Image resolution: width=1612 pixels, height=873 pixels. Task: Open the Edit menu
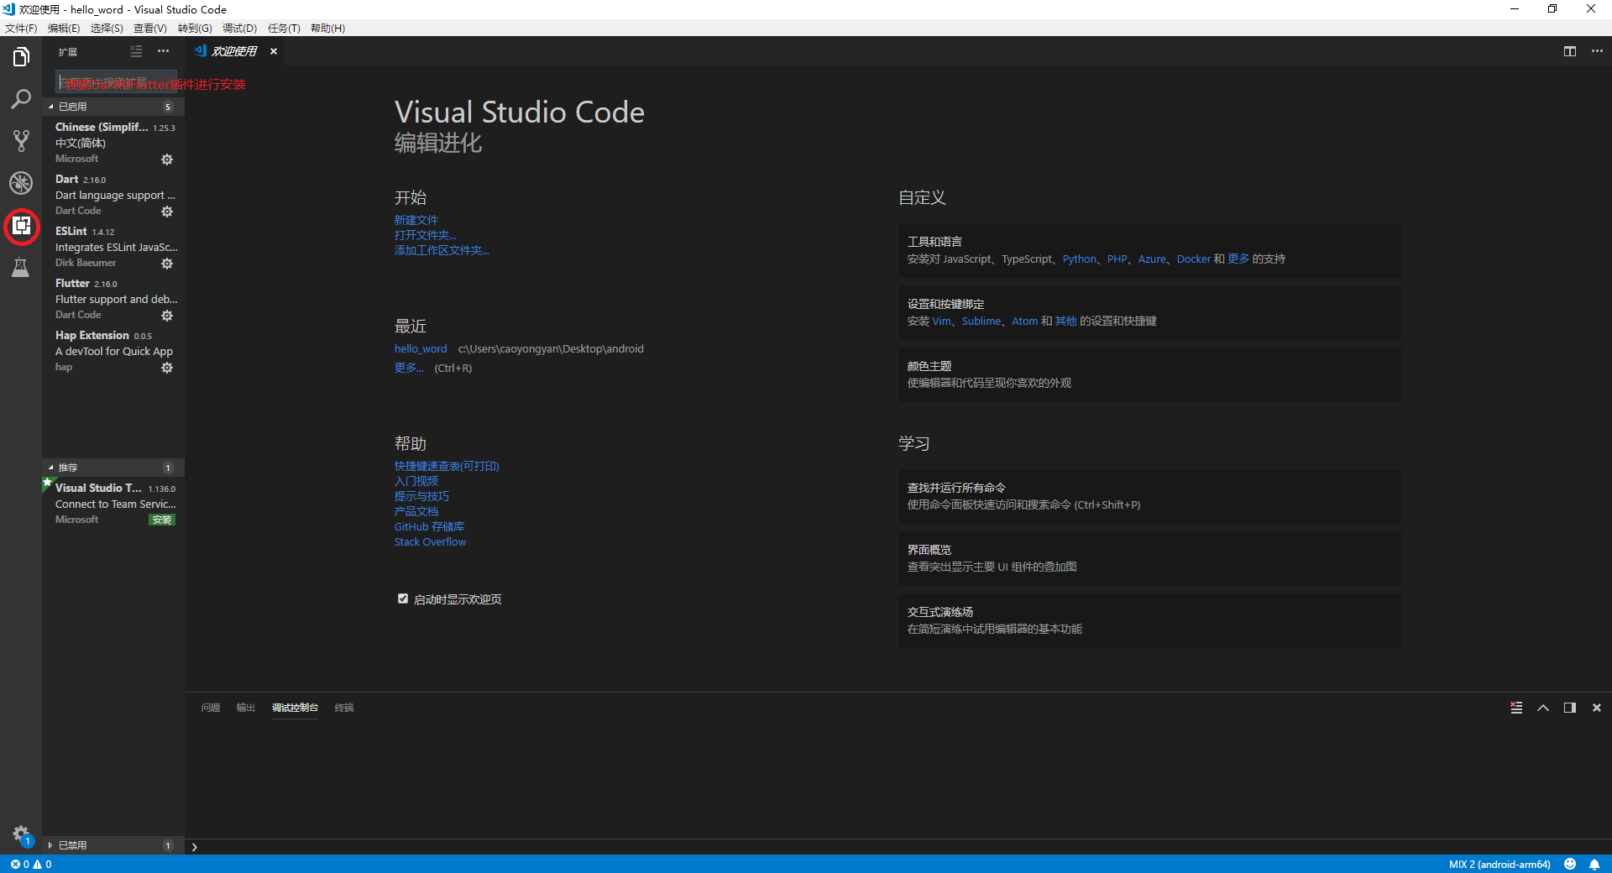click(x=64, y=28)
